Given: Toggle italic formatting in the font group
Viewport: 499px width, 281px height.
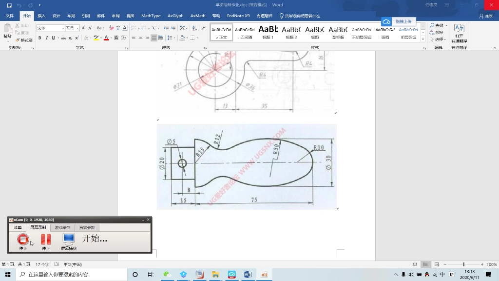Looking at the screenshot, I should tap(47, 38).
